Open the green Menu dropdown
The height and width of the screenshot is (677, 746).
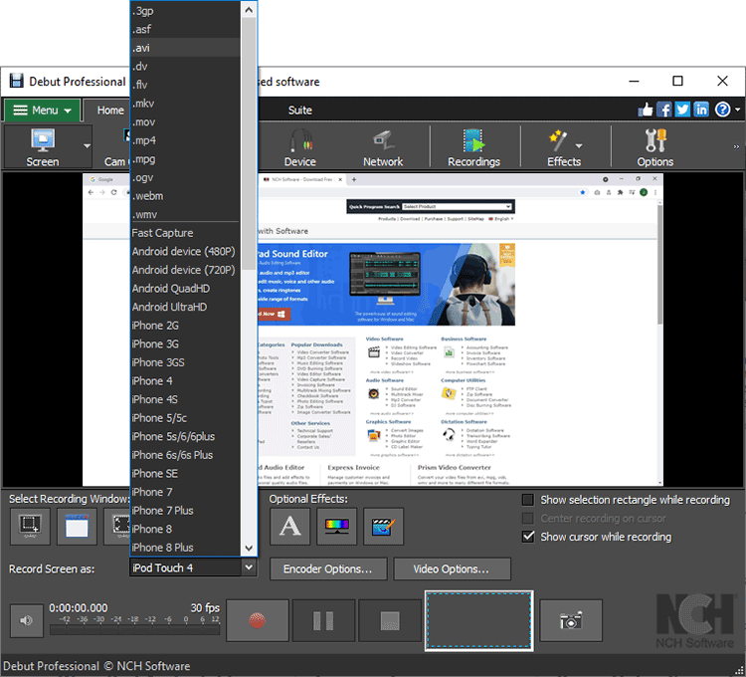(43, 111)
